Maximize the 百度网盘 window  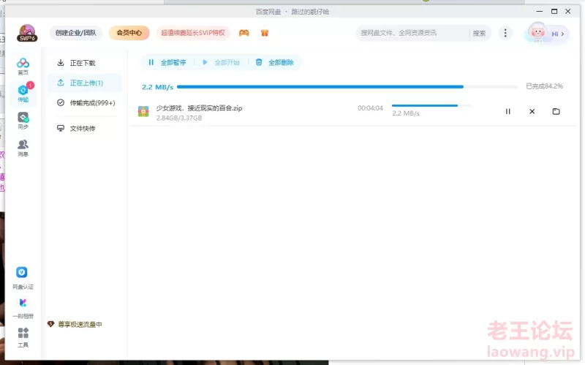click(x=554, y=11)
